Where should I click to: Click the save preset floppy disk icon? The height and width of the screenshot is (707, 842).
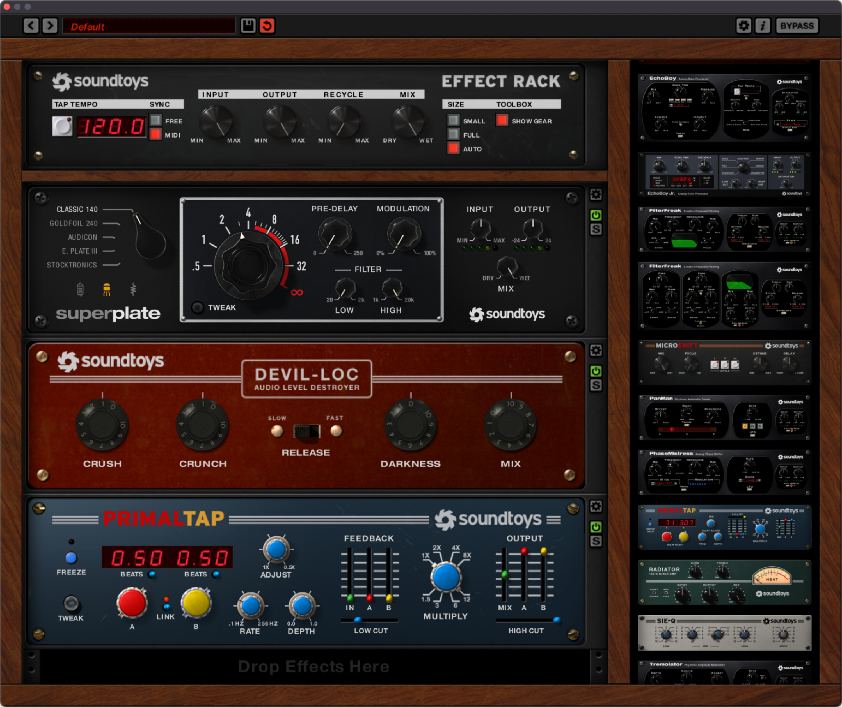pyautogui.click(x=248, y=25)
